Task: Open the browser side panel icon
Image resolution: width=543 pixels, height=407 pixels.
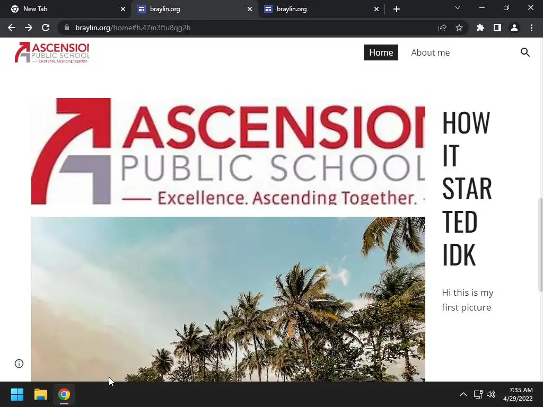Action: pyautogui.click(x=497, y=28)
